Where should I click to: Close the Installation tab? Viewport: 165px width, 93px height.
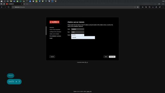point(21,4)
